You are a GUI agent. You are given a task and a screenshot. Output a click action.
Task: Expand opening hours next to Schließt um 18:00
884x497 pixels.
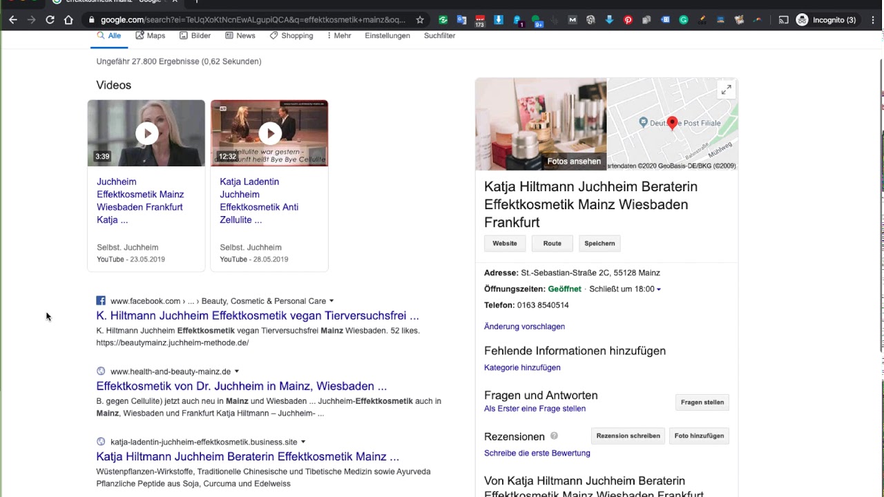coord(658,289)
